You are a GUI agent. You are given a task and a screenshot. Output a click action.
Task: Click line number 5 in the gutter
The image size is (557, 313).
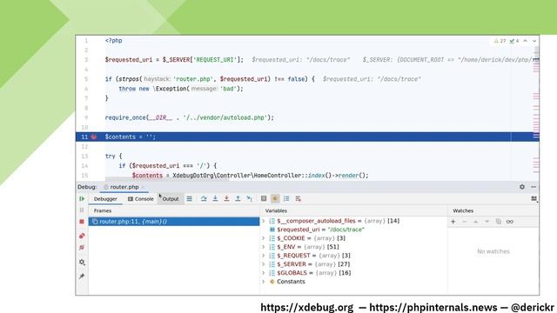[x=86, y=79]
